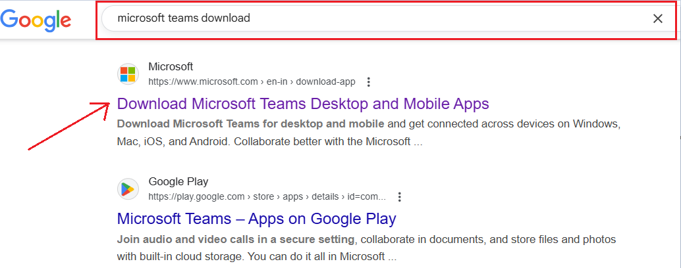Open Download Microsoft Teams Desktop and Mobile Apps
Screen dimensions: 681x268
pyautogui.click(x=303, y=104)
